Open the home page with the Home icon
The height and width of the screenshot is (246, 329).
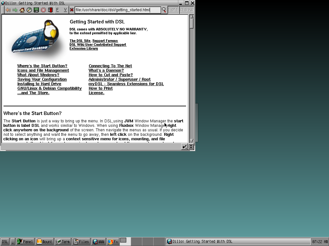pos(22,10)
